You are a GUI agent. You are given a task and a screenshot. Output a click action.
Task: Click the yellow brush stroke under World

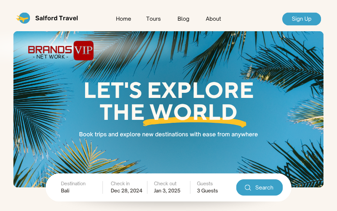point(195,122)
